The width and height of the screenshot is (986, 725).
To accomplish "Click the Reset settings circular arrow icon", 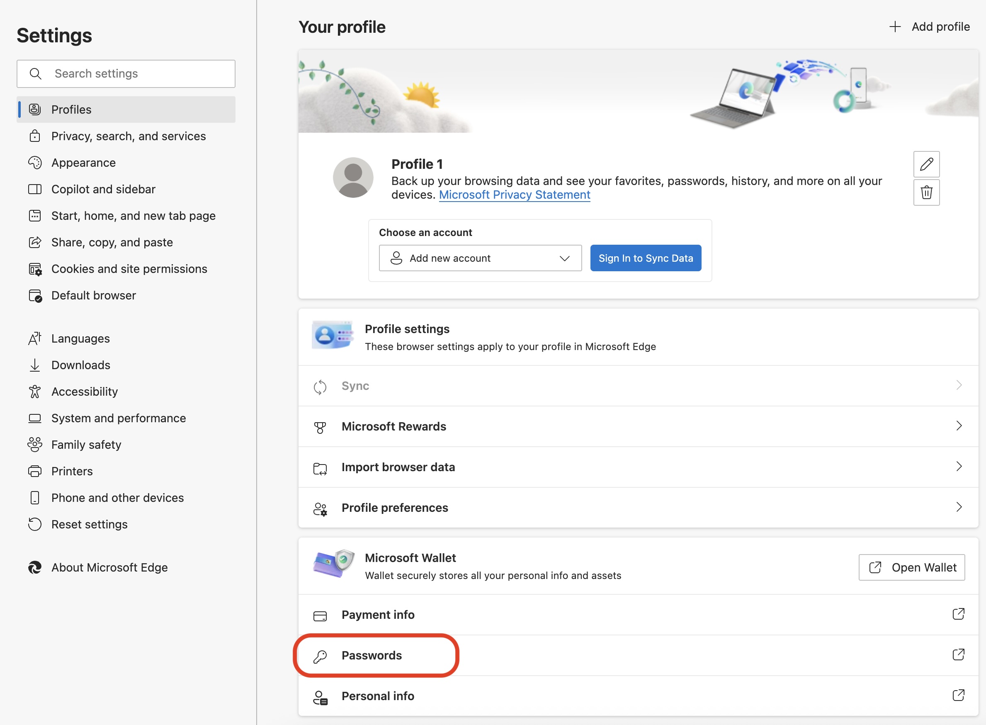I will pyautogui.click(x=35, y=524).
